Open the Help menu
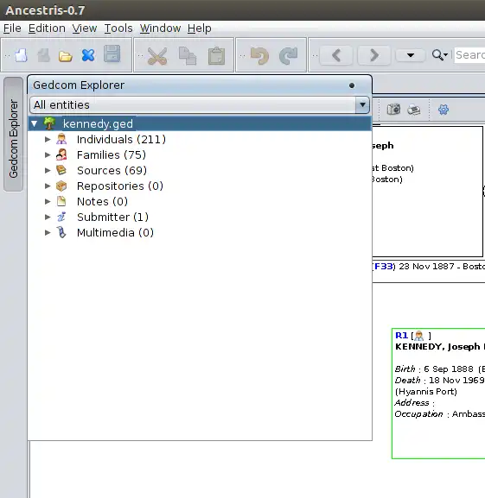The height and width of the screenshot is (498, 485). tap(199, 28)
